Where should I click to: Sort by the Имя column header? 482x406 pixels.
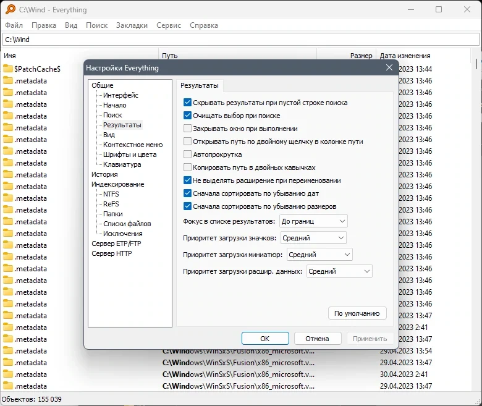point(79,56)
